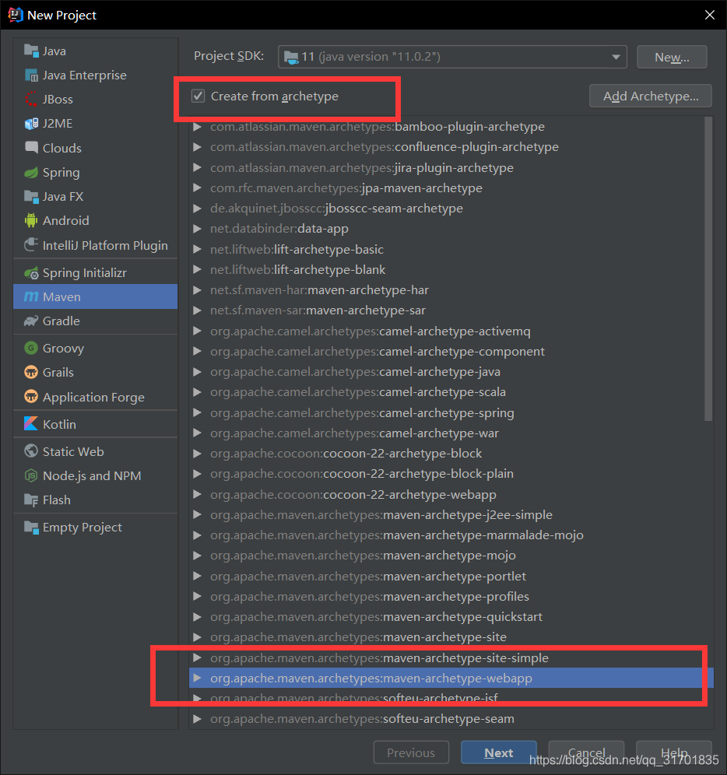Select Kotlin in project list
727x775 pixels.
[96, 424]
